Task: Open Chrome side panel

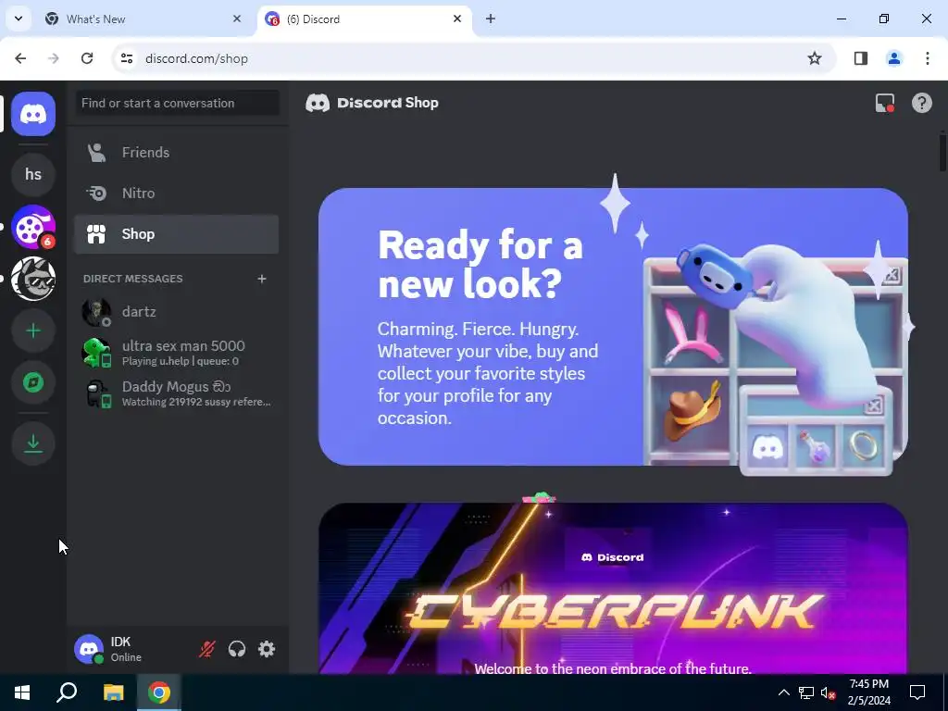Action: click(x=860, y=58)
